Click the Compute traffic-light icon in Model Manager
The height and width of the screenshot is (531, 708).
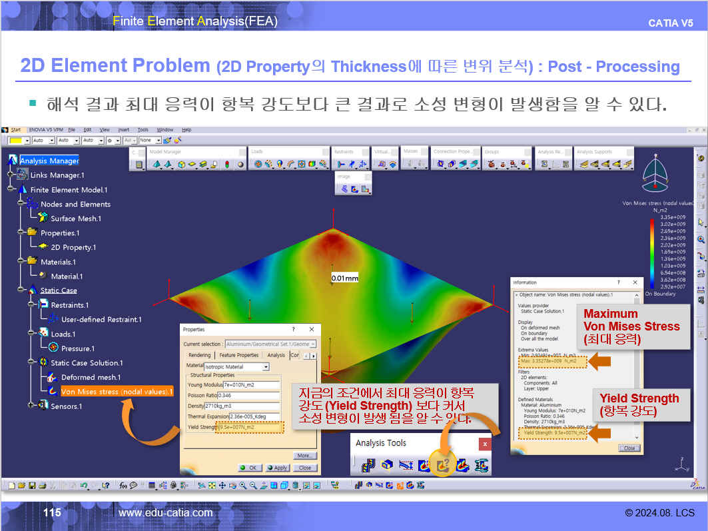coord(227,164)
